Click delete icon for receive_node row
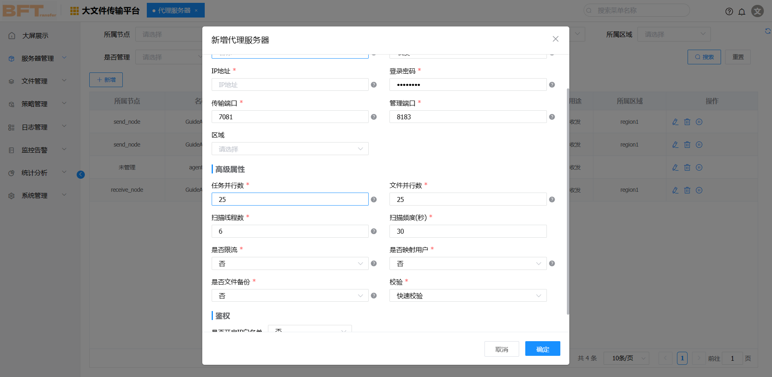Screen dimensions: 772x377 [687, 190]
